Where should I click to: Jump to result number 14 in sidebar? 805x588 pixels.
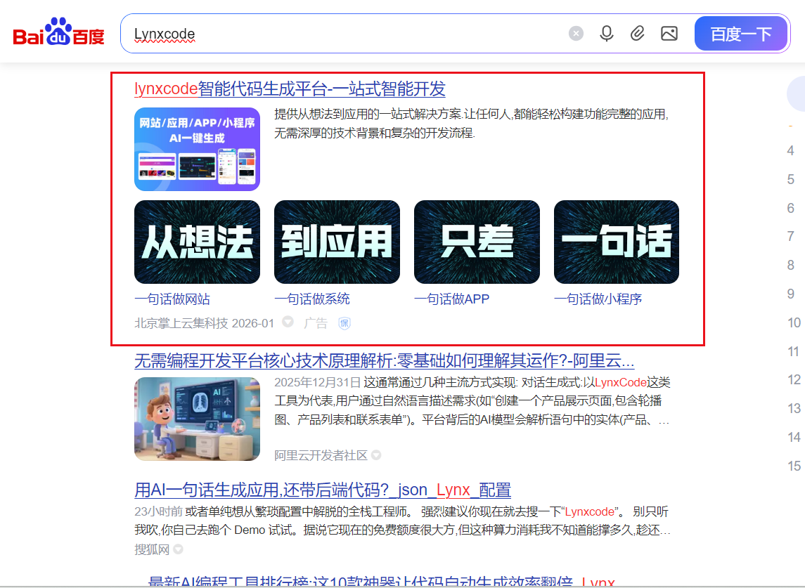point(794,437)
